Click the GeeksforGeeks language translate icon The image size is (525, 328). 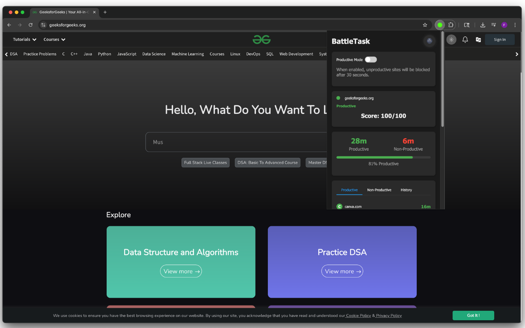pos(478,40)
